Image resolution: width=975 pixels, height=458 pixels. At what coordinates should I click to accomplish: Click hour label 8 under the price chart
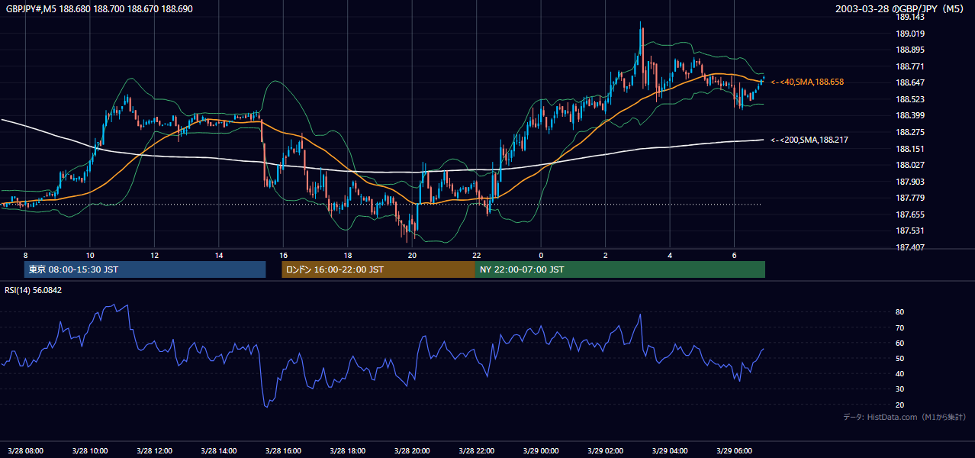click(25, 255)
